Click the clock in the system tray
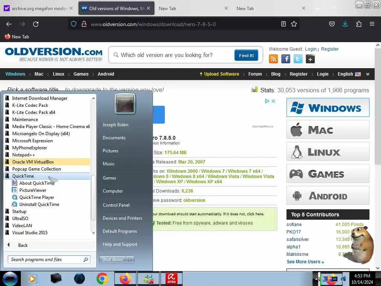This screenshot has width=381, height=286. (362, 279)
